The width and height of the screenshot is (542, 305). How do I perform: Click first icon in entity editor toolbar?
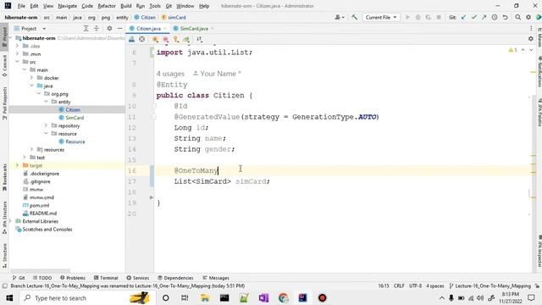[x=132, y=39]
